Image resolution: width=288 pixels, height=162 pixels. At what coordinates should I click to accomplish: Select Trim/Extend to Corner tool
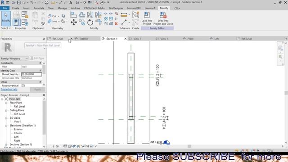coord(99,22)
